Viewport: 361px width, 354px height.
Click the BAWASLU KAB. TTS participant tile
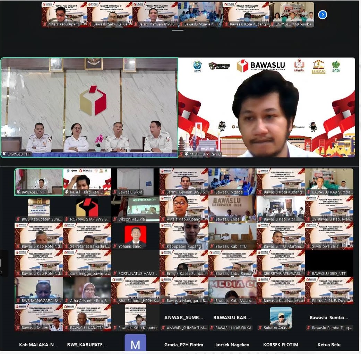87,318
